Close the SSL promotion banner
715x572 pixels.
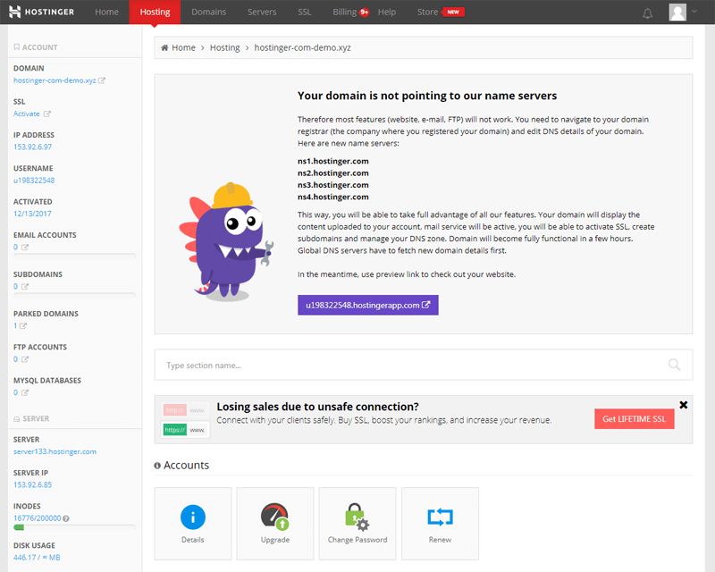(684, 405)
